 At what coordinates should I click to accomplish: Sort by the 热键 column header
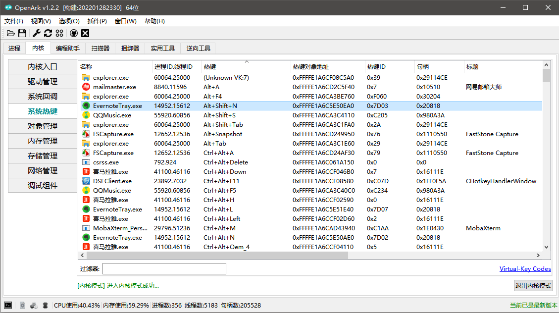click(x=246, y=67)
